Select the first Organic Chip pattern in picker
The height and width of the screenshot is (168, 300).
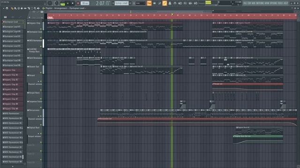point(13,70)
